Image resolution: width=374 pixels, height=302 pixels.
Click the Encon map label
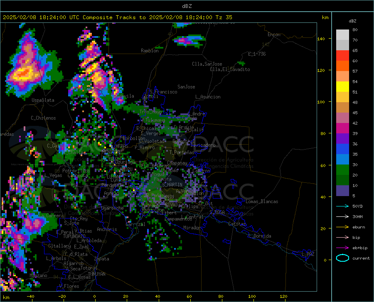[x=274, y=34]
